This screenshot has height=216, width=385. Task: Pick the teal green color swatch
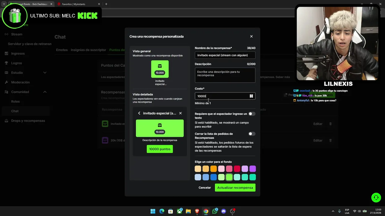coord(253,177)
